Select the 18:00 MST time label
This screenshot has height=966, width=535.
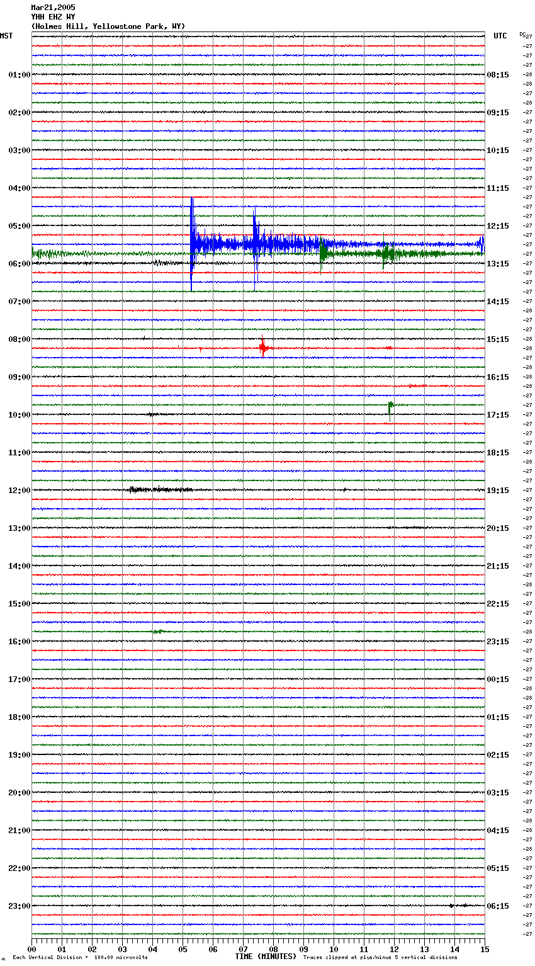20,717
